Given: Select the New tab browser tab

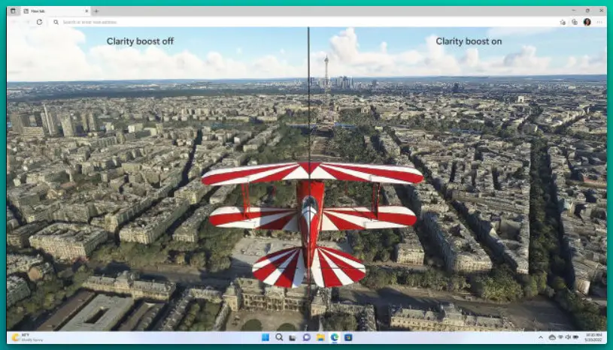Looking at the screenshot, I should (55, 11).
